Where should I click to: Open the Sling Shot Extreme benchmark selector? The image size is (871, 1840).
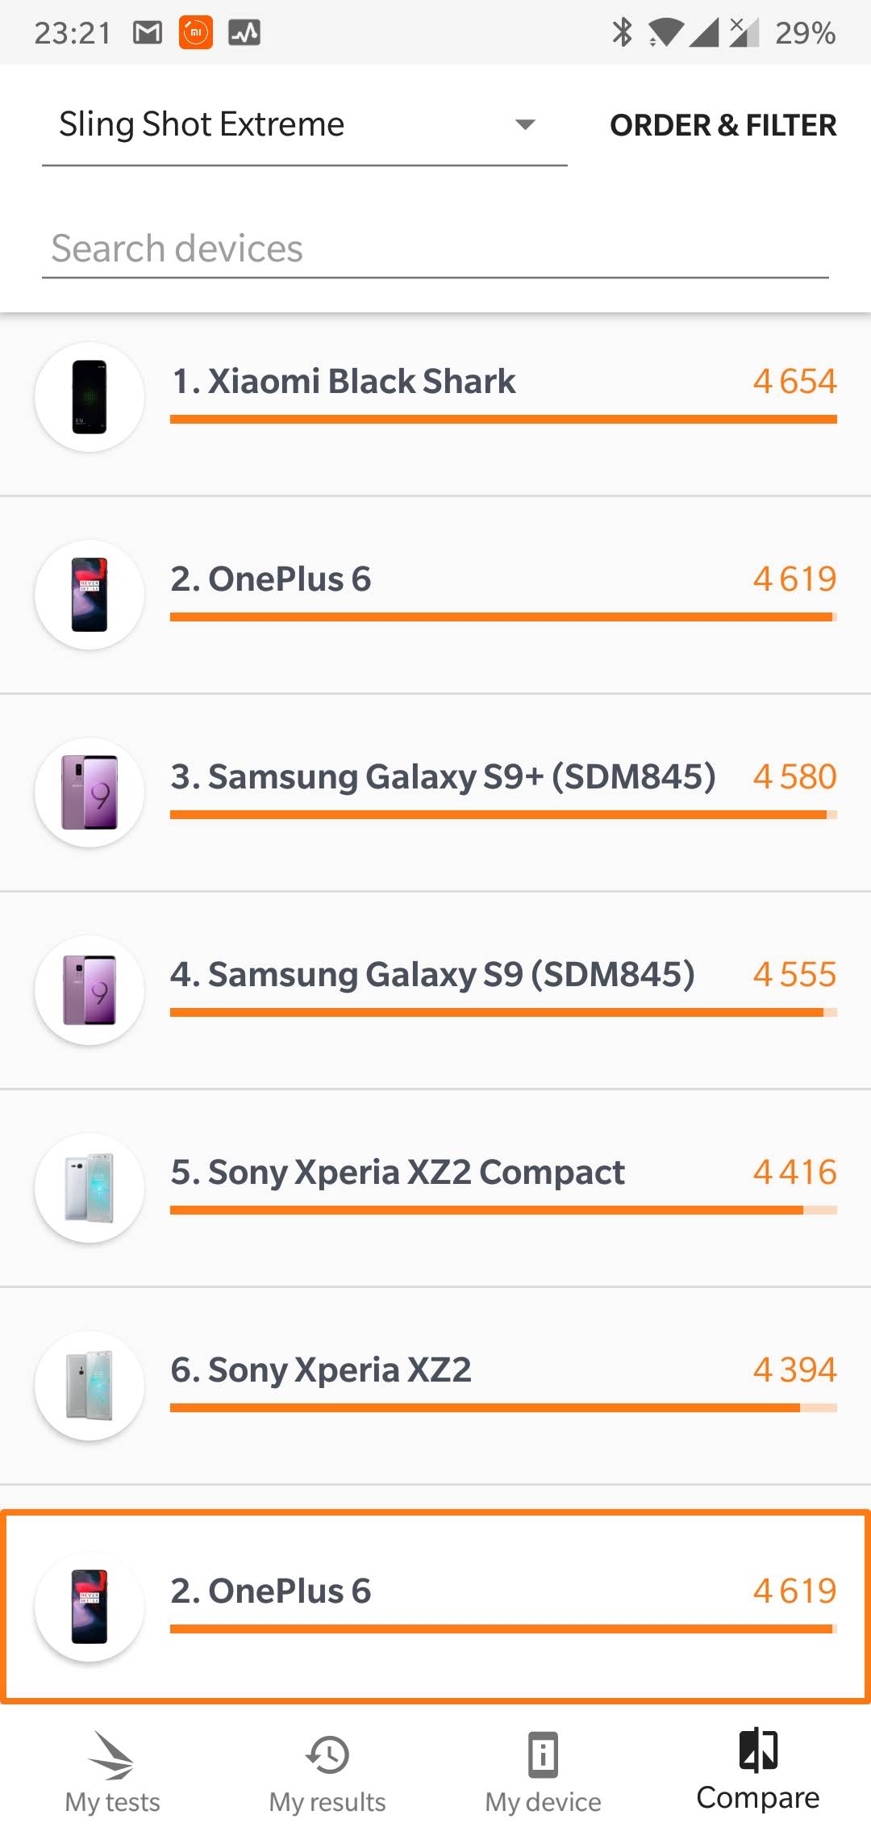coord(202,124)
